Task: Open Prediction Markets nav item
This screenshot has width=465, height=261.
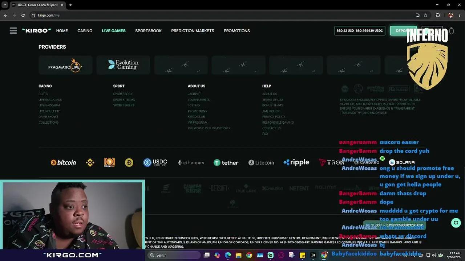Action: 193,31
